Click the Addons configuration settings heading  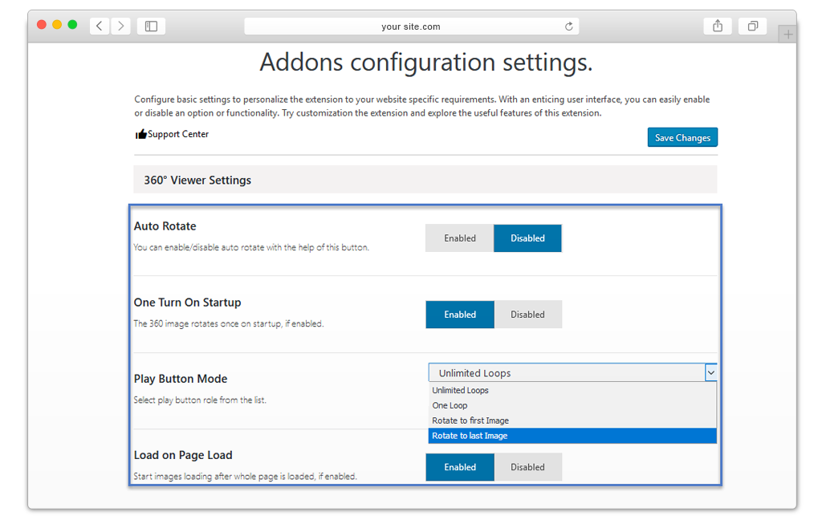tap(425, 63)
